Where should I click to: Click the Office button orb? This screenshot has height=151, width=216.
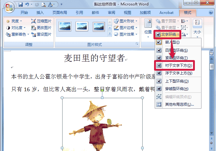[9, 7]
